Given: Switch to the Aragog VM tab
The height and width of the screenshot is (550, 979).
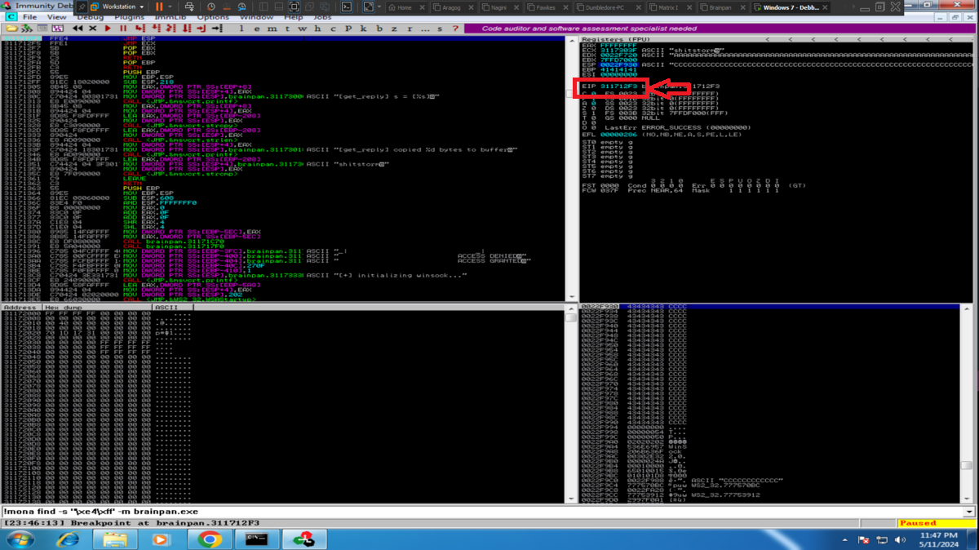Looking at the screenshot, I should (454, 7).
